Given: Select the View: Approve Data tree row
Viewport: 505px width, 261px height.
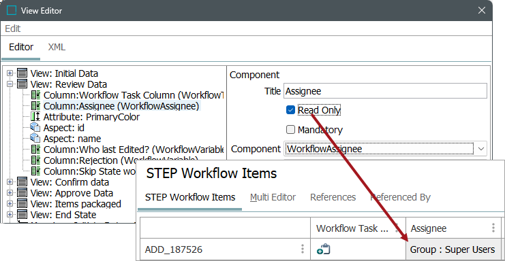Looking at the screenshot, I should (72, 193).
